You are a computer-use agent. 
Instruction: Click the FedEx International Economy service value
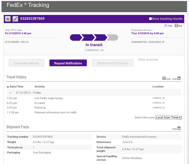139,137
